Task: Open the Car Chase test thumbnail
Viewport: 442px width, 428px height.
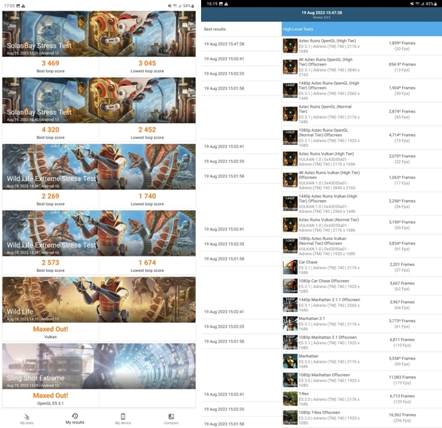Action: (x=290, y=267)
